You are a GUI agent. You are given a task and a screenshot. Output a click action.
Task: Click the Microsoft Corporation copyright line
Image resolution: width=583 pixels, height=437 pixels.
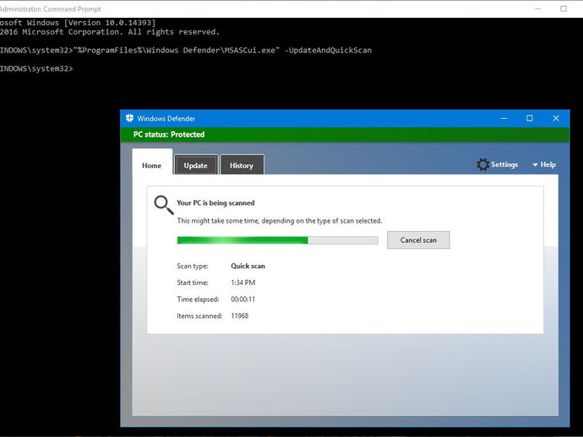pos(110,32)
